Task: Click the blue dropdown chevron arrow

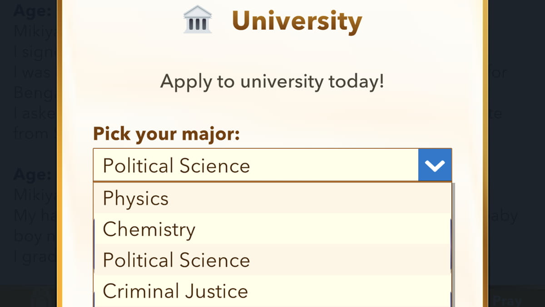Action: click(x=435, y=165)
